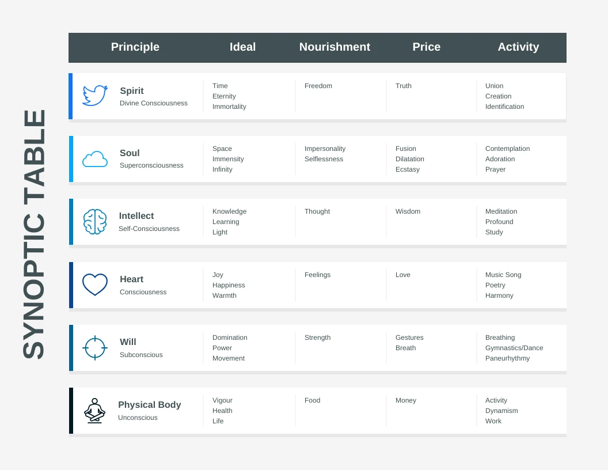
Task: Select the Superconsciousness subtitle under Soul
Action: pos(151,165)
